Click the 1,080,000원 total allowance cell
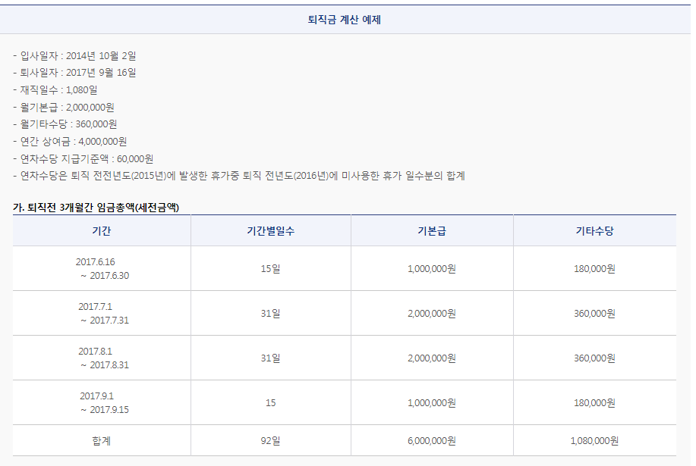This screenshot has width=696, height=466. 595,441
